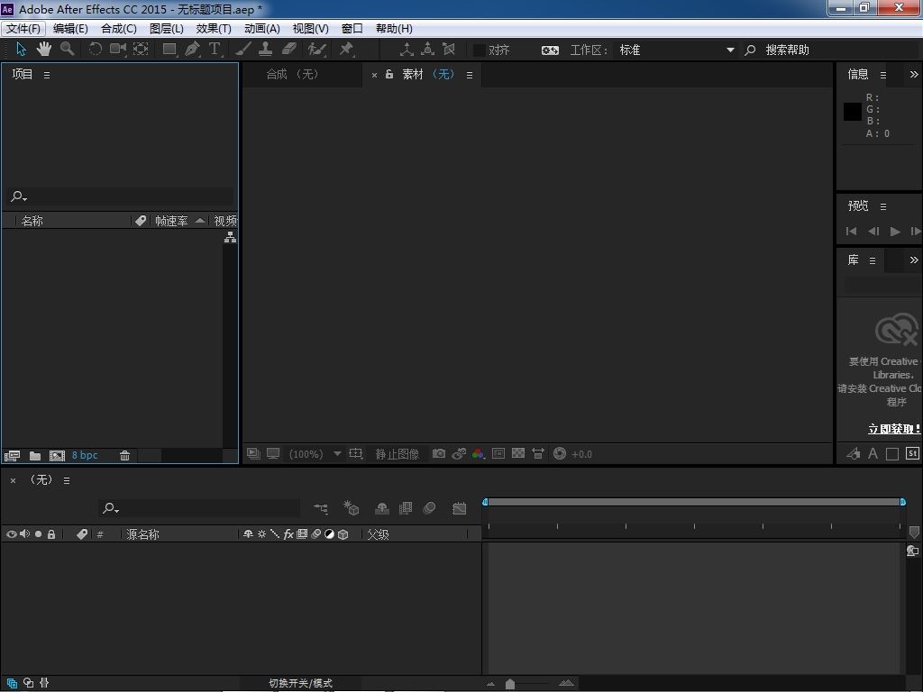Image resolution: width=923 pixels, height=692 pixels.
Task: Select the Selection arrow tool
Action: pyautogui.click(x=22, y=50)
